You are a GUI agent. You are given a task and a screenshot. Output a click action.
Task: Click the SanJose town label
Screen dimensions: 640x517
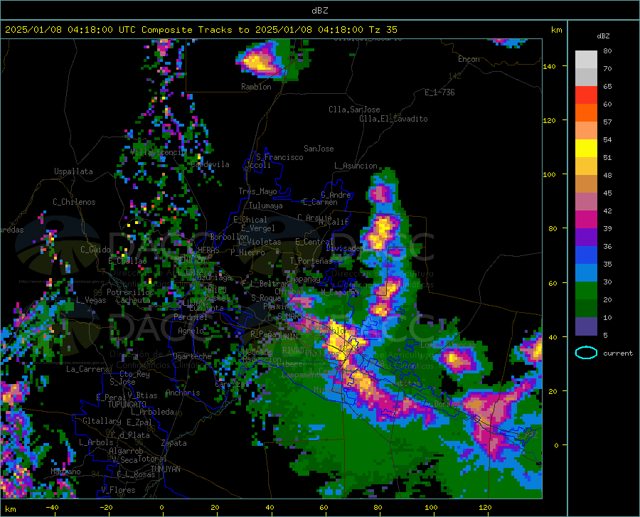[319, 149]
